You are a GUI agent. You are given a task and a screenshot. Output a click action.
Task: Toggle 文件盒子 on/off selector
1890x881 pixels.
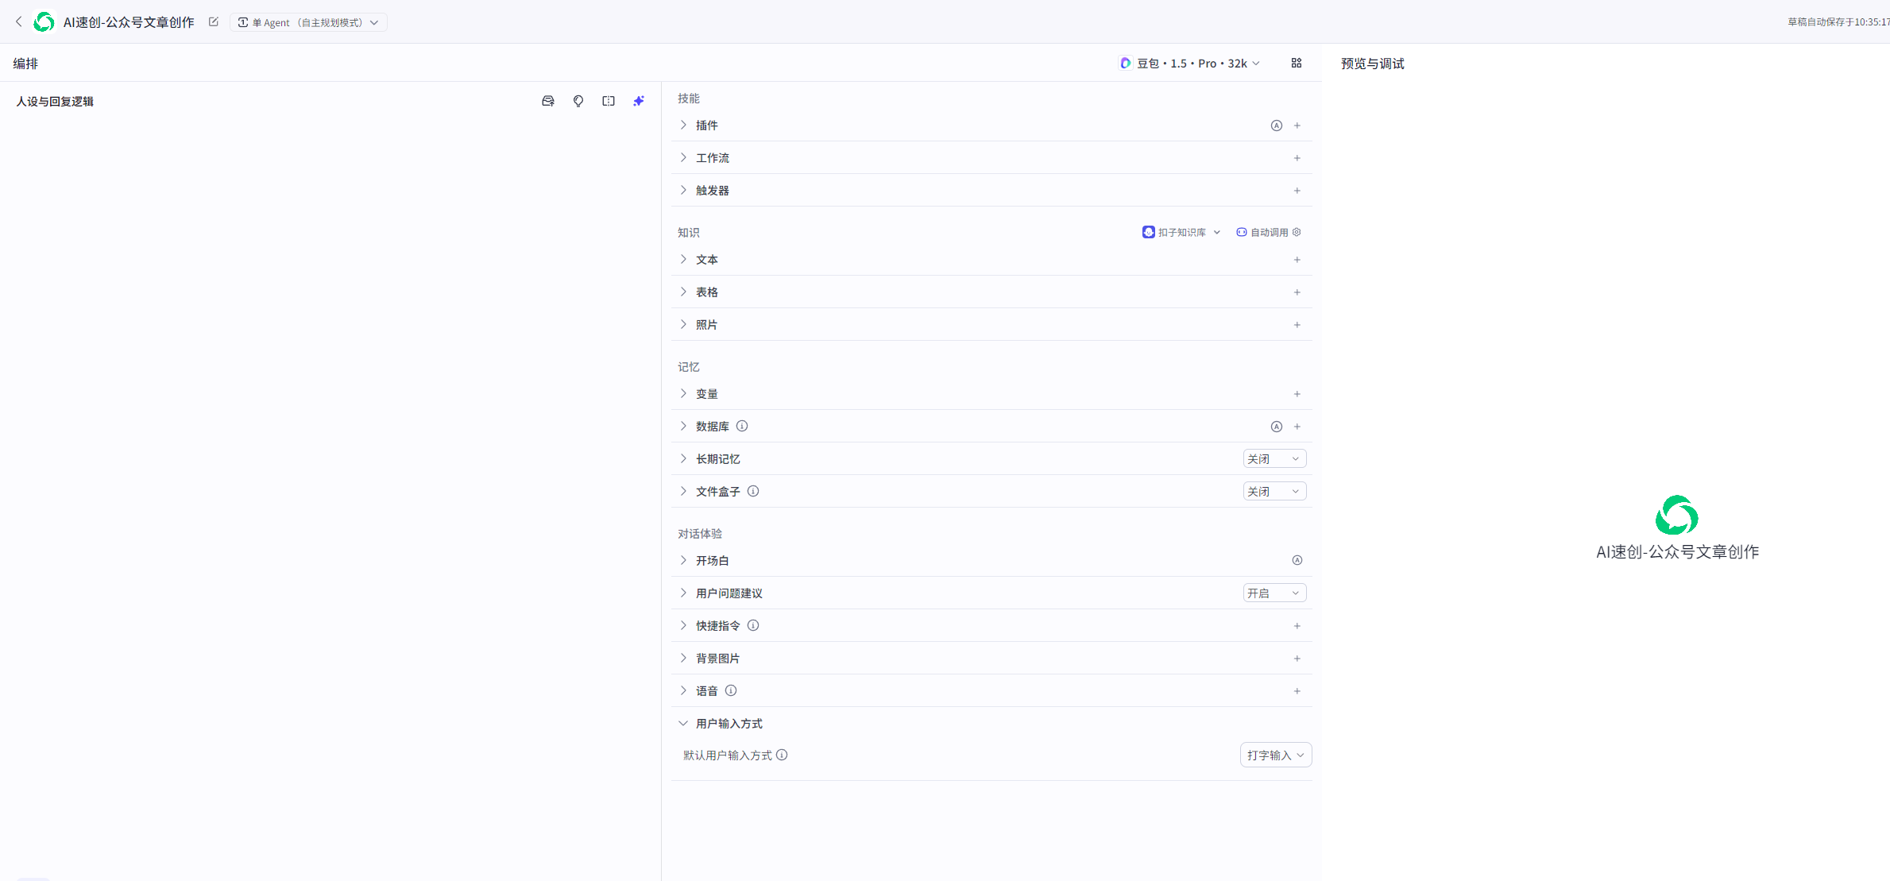coord(1274,492)
